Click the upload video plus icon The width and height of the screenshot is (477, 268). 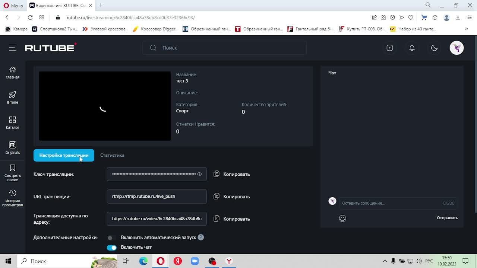[389, 48]
